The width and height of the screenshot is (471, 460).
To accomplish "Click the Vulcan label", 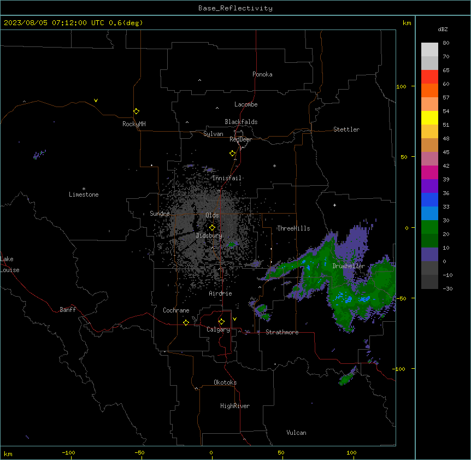I will pos(297,433).
